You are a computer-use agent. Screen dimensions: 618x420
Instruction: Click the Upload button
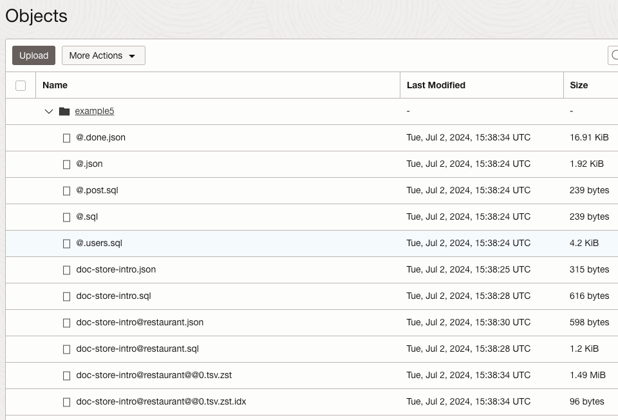33,55
